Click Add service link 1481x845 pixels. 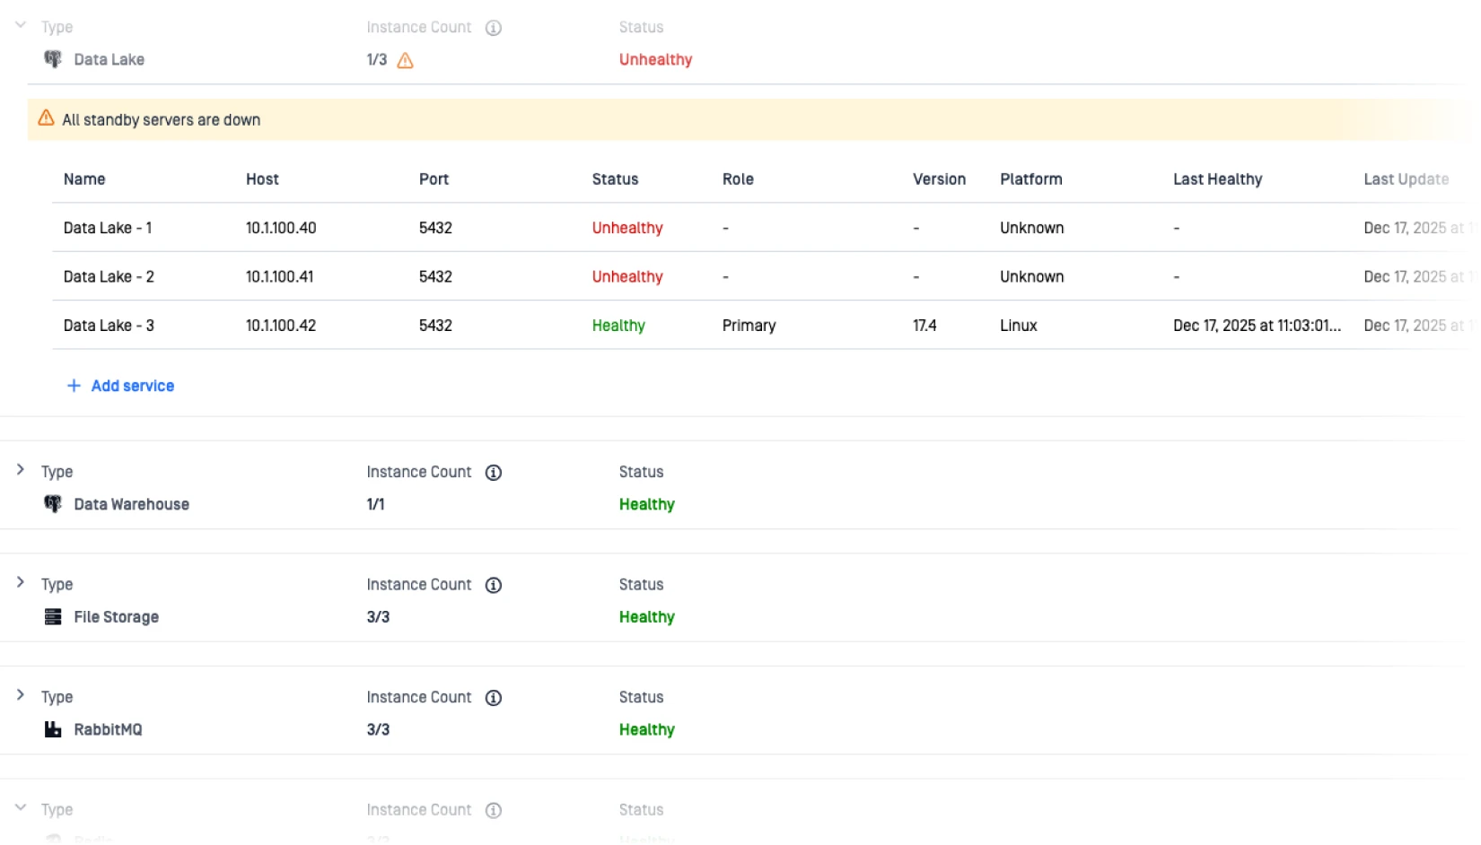[x=132, y=386]
